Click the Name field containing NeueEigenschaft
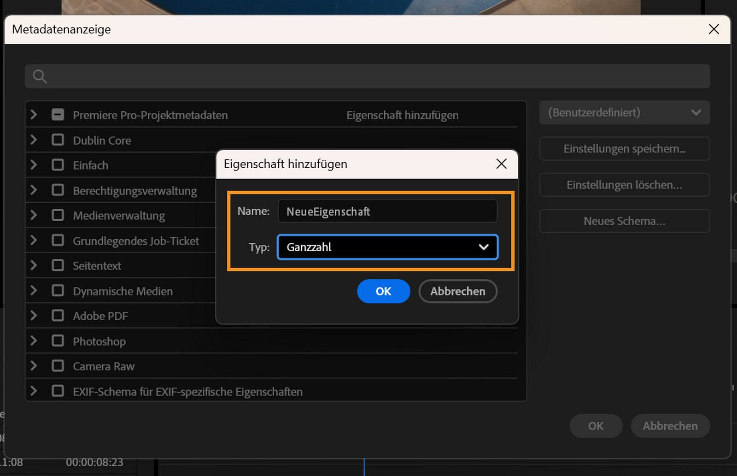Viewport: 737px width, 476px height. tap(387, 211)
